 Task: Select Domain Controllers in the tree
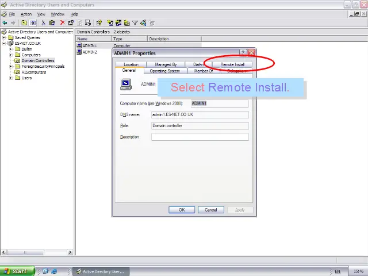pos(38,60)
